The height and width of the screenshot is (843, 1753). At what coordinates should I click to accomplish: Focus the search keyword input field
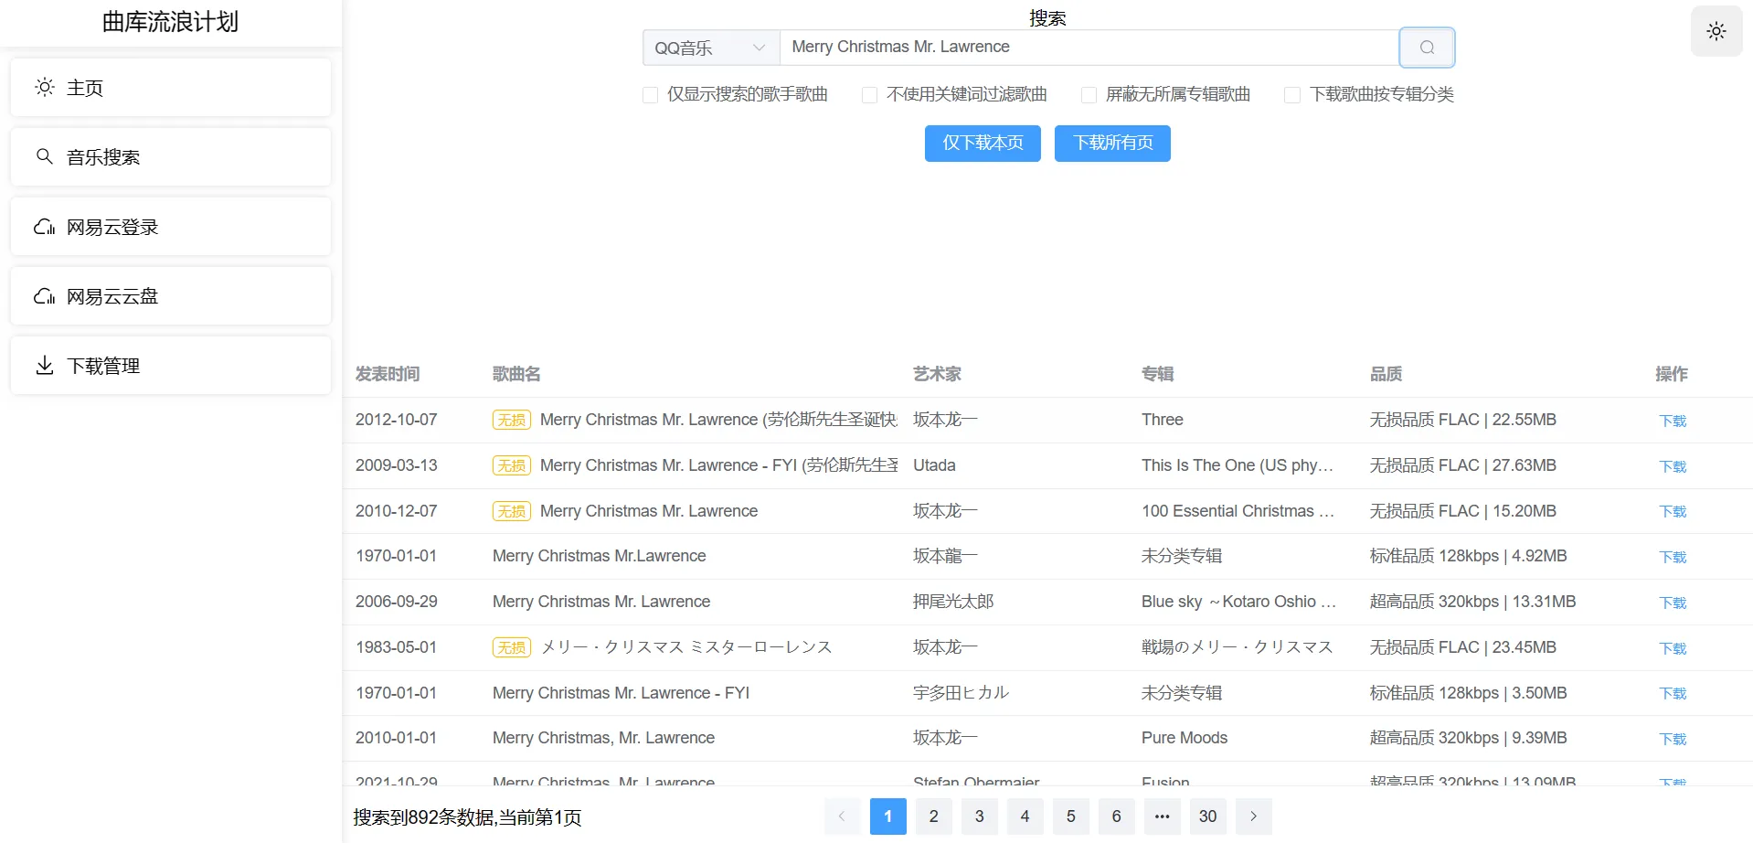coord(1089,48)
